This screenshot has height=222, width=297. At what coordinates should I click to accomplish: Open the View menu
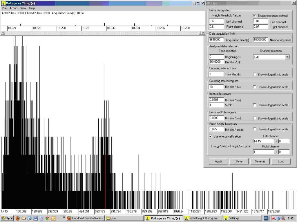[23, 8]
